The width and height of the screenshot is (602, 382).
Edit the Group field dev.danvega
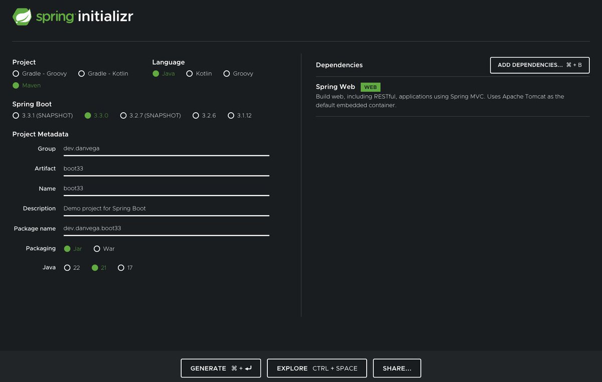click(166, 149)
